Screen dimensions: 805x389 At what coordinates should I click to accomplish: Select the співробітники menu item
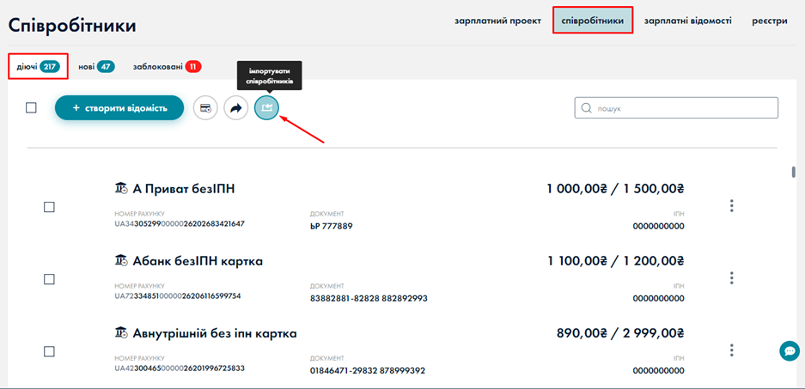point(593,21)
